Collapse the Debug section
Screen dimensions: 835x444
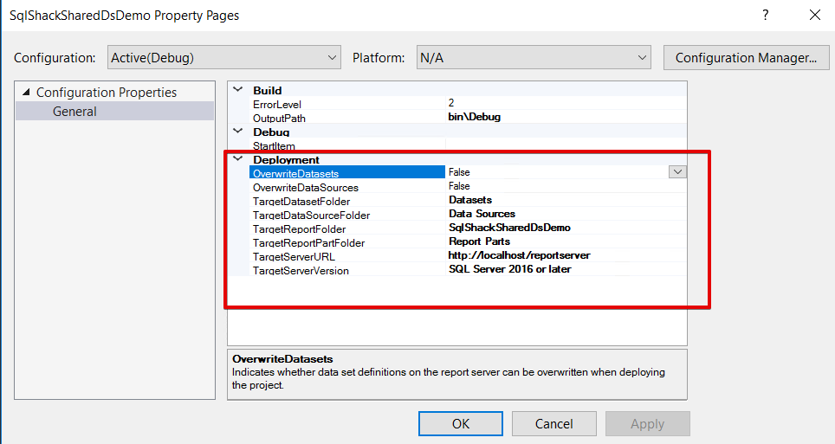click(x=238, y=132)
